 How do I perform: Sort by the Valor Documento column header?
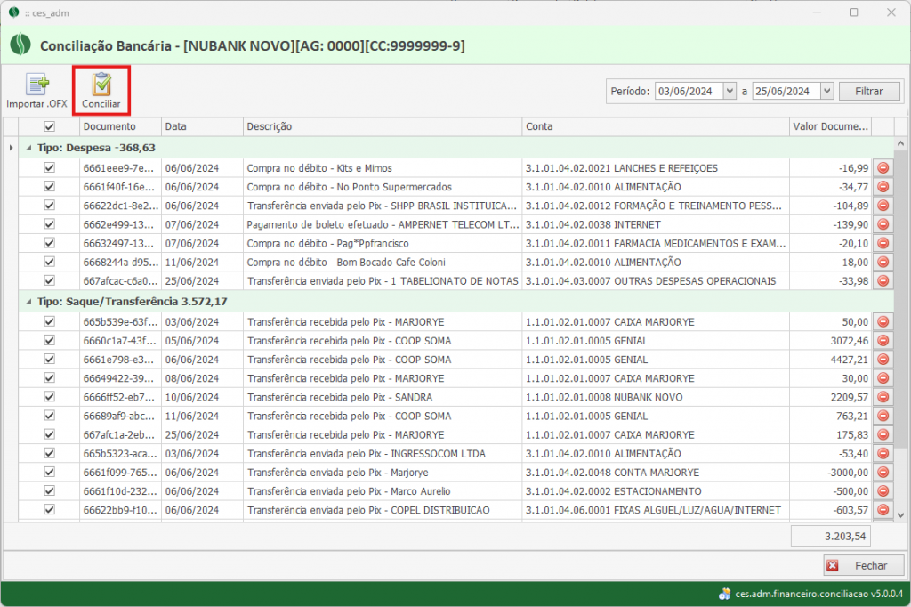tap(830, 126)
